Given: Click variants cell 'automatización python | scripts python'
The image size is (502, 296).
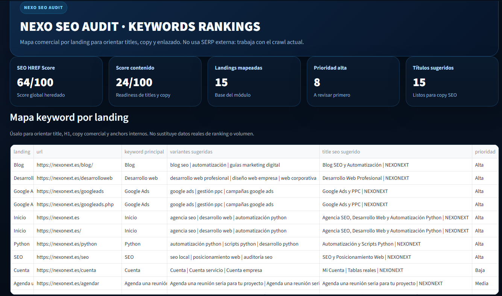Looking at the screenshot, I should click(x=243, y=244).
